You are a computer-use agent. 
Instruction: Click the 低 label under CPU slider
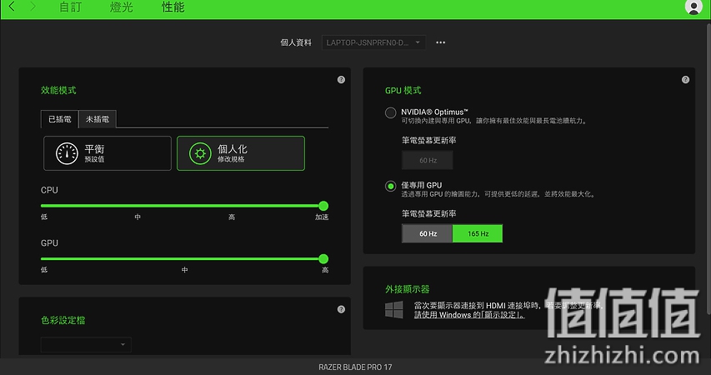pos(44,217)
